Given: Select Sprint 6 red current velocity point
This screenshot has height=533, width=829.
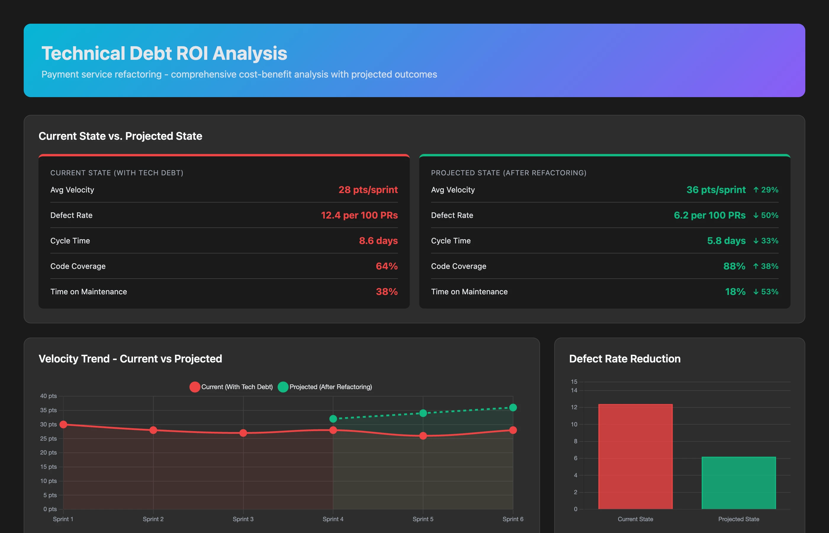Looking at the screenshot, I should (513, 430).
